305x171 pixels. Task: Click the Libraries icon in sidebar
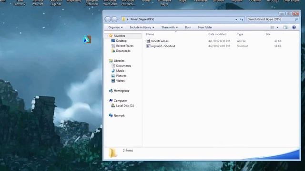(111, 61)
